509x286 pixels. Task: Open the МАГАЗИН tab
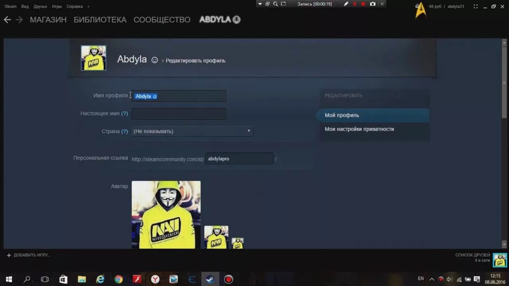(x=48, y=19)
